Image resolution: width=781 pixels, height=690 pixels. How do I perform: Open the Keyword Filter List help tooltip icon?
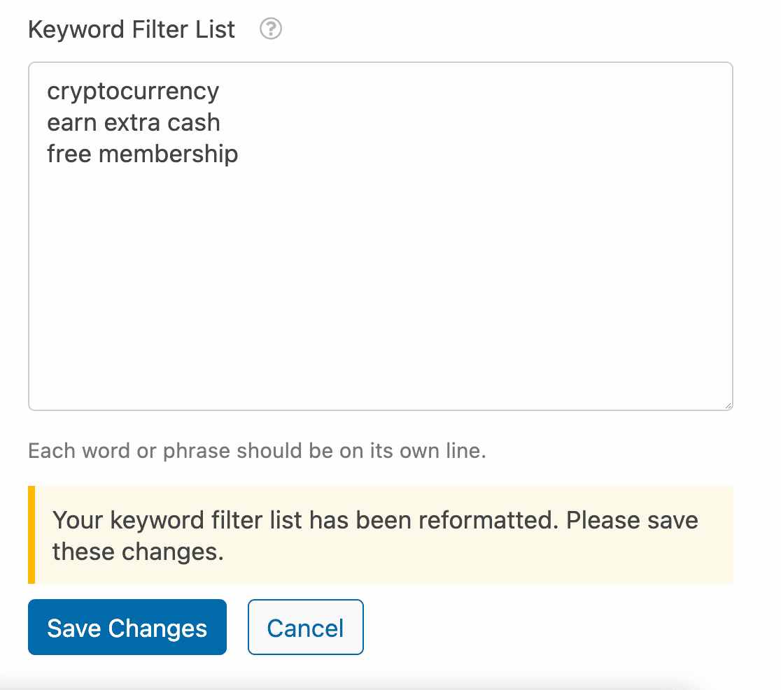(270, 29)
